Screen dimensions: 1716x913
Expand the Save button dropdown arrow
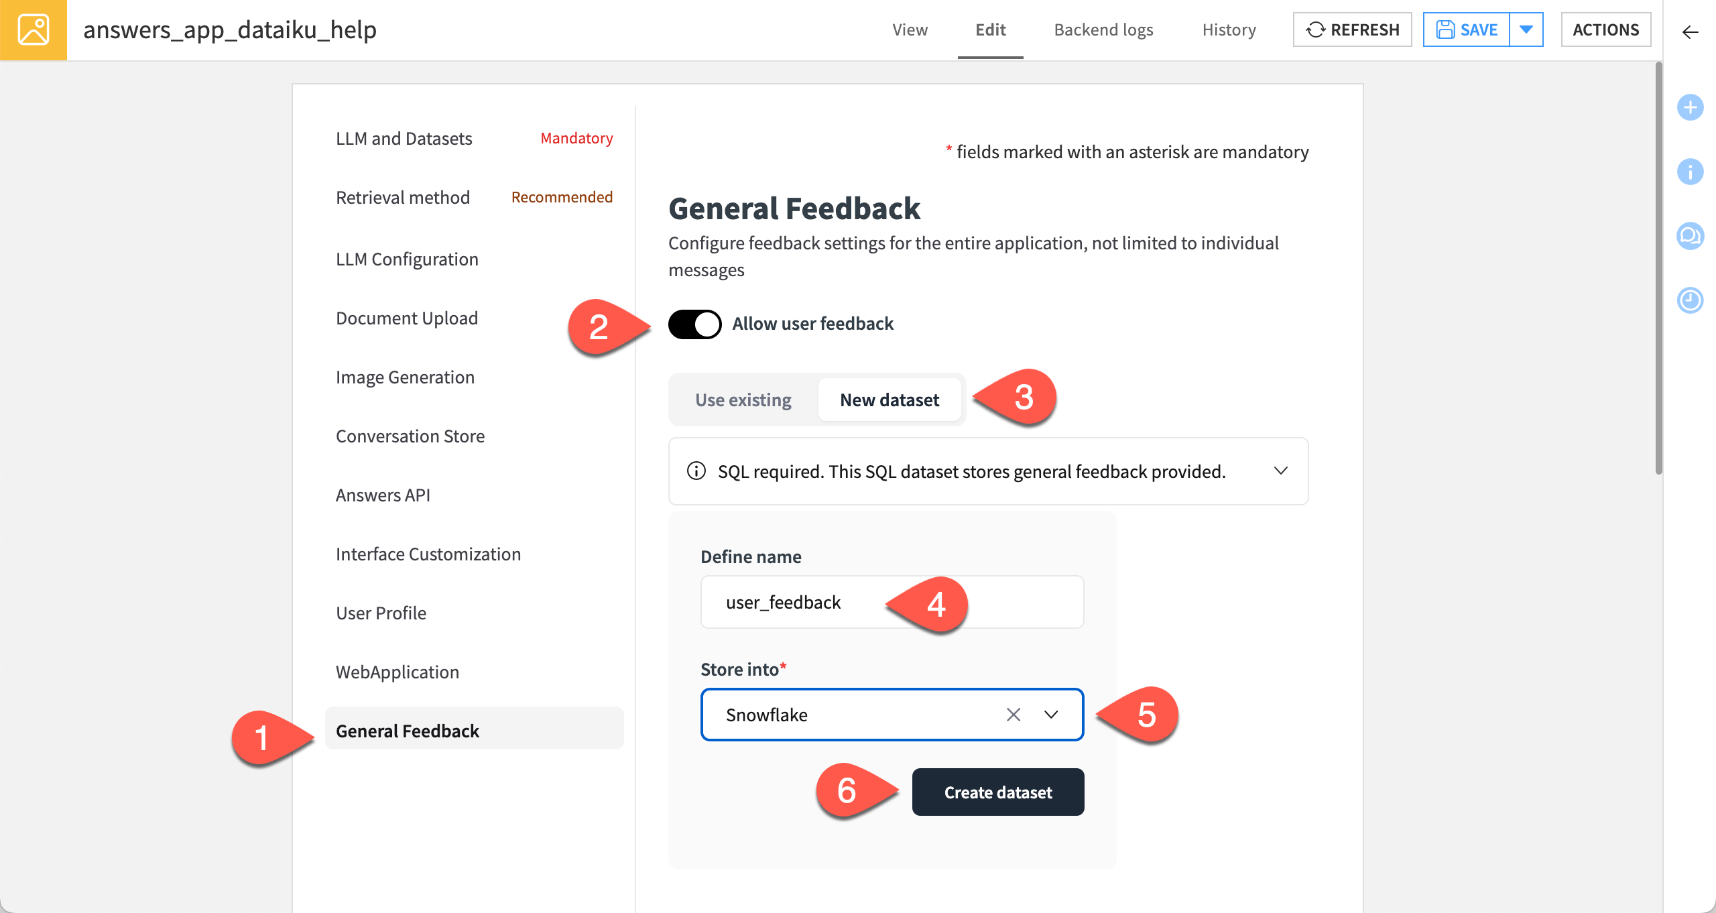click(x=1526, y=29)
